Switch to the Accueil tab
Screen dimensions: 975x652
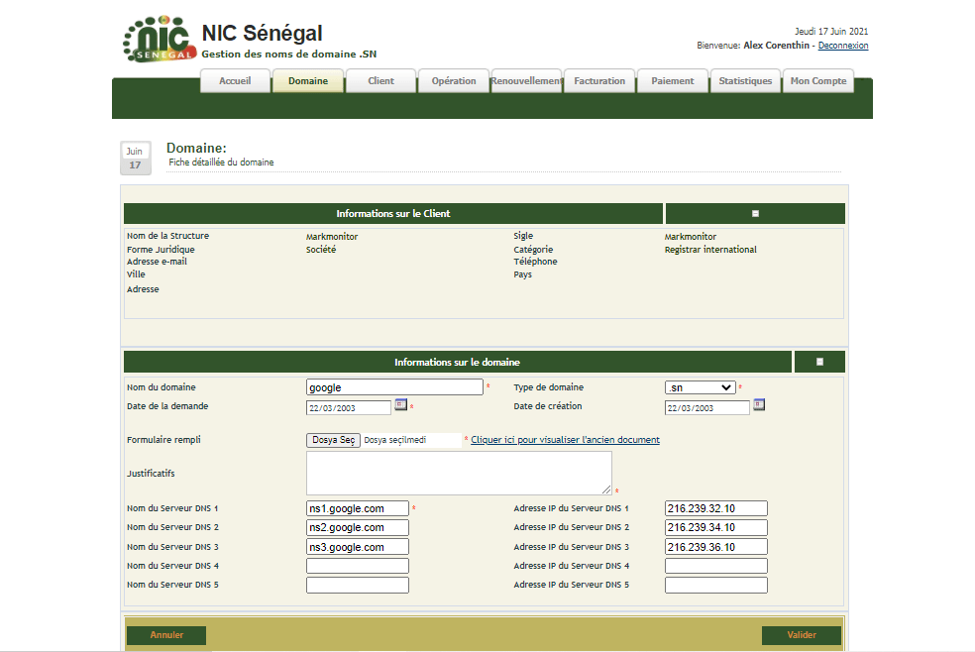point(235,81)
